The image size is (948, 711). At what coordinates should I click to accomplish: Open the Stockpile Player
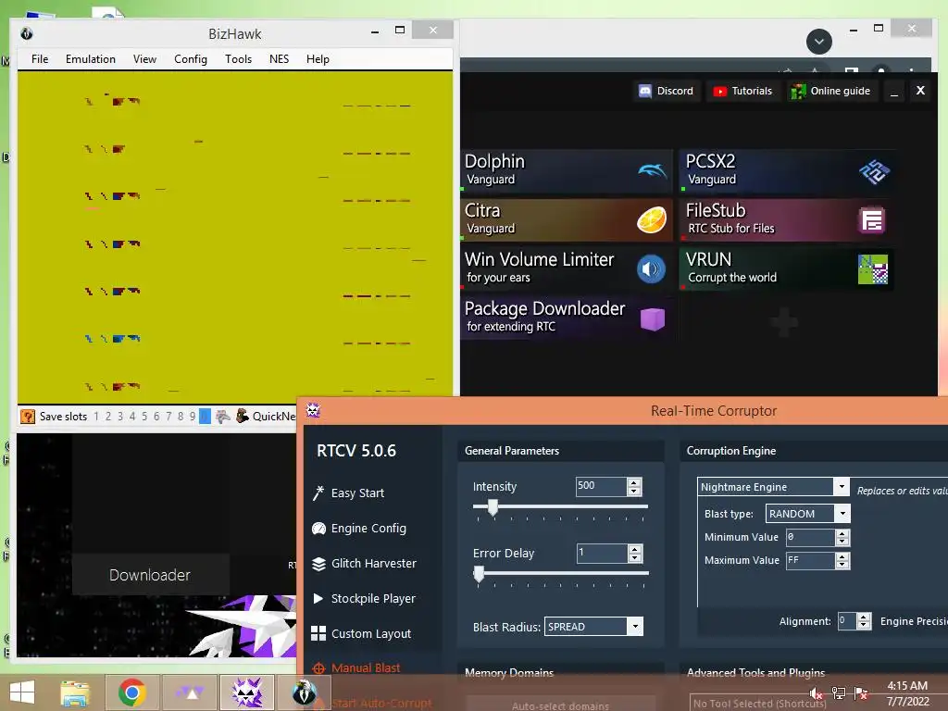[364, 599]
